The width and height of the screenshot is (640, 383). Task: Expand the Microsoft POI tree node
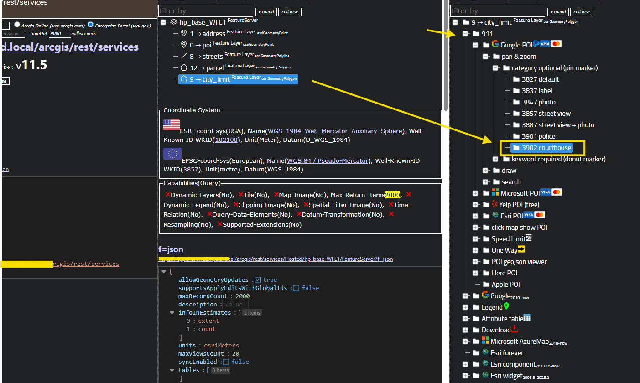(475, 193)
